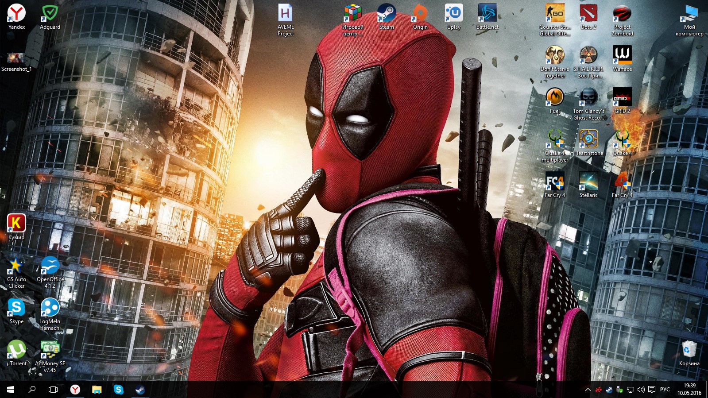The height and width of the screenshot is (398, 708).
Task: Select the Far Cry 4 orange numeral icon
Action: [x=622, y=185]
